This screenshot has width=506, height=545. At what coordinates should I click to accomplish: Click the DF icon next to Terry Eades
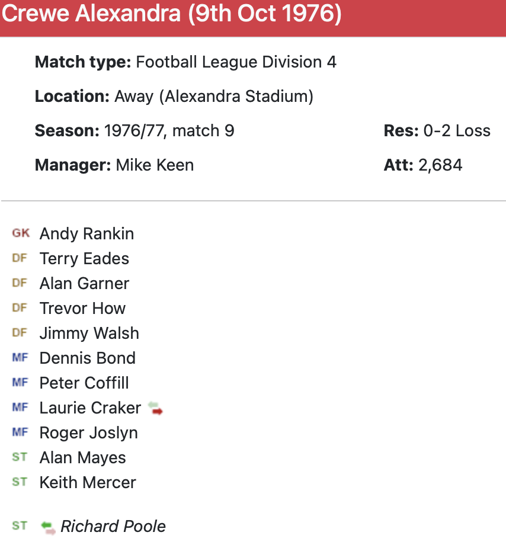[20, 258]
